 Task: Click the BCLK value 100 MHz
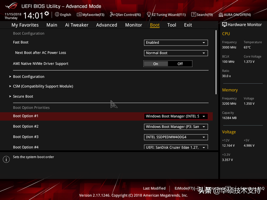[x=228, y=62]
